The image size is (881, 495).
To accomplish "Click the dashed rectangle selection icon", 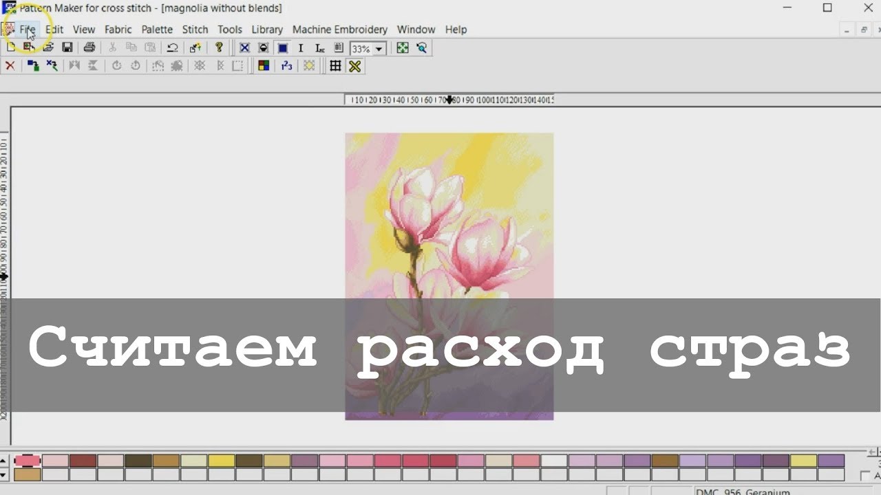I will (x=237, y=66).
